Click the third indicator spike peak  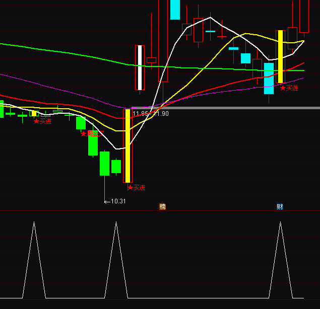coord(280,222)
